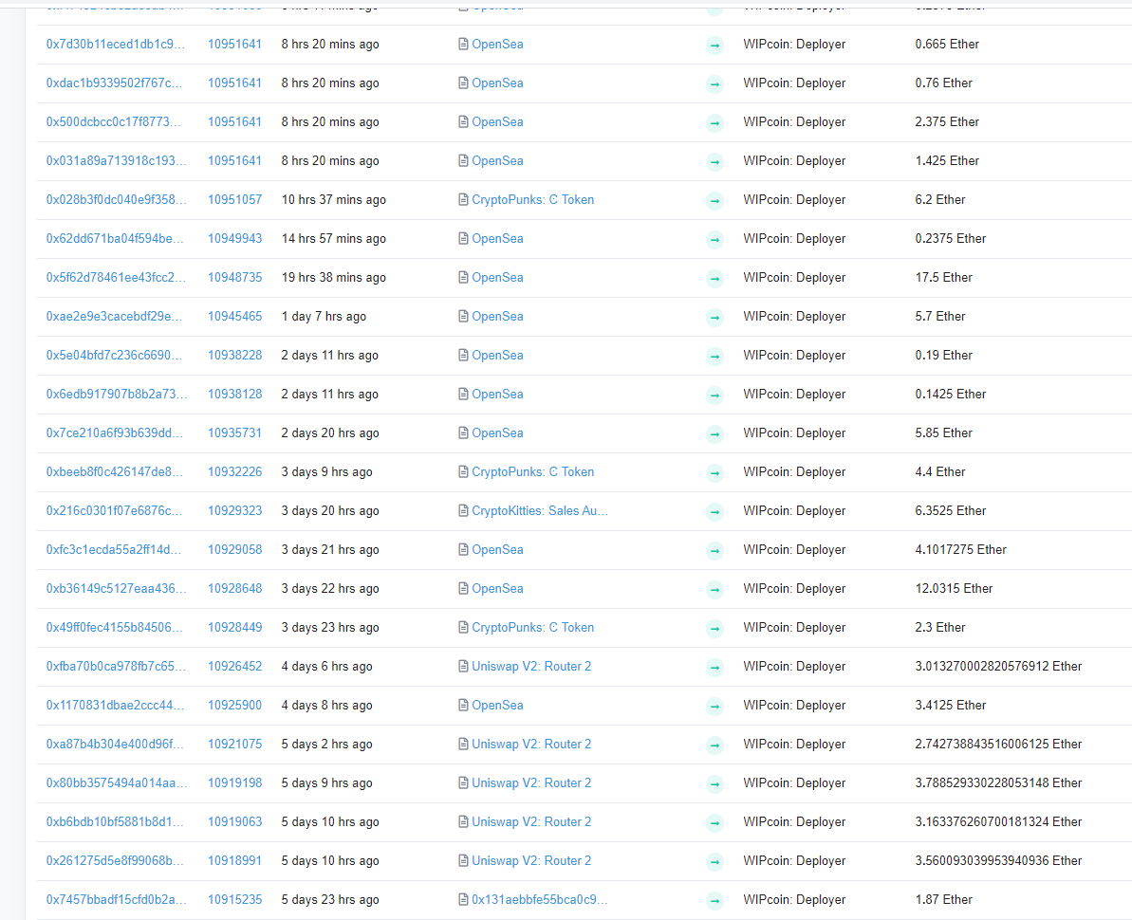The width and height of the screenshot is (1132, 920).
Task: Open transaction hash 0x216c0301f07e6876c...
Action: tap(114, 511)
